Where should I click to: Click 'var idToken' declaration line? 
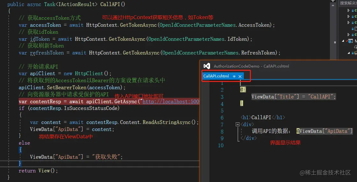[135, 39]
